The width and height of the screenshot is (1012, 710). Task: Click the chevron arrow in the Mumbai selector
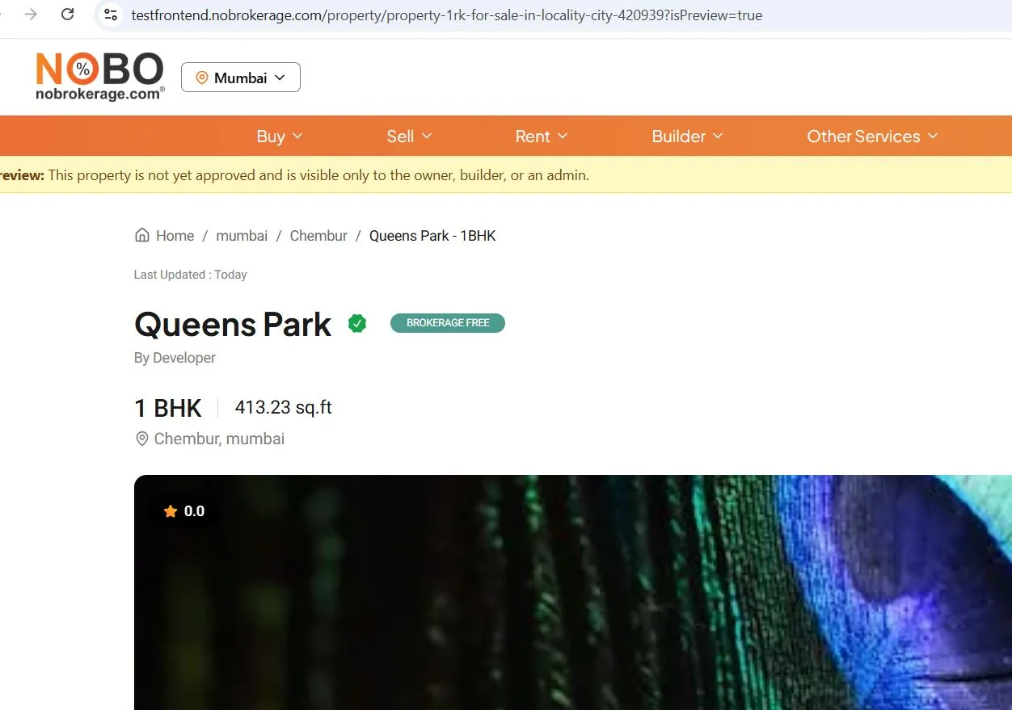point(280,78)
